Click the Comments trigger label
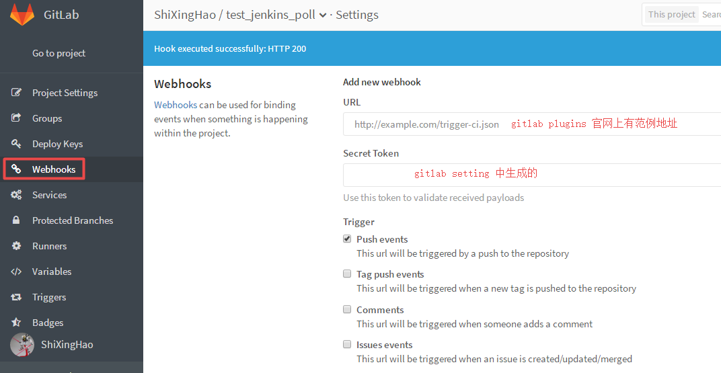The height and width of the screenshot is (373, 721). tap(380, 310)
